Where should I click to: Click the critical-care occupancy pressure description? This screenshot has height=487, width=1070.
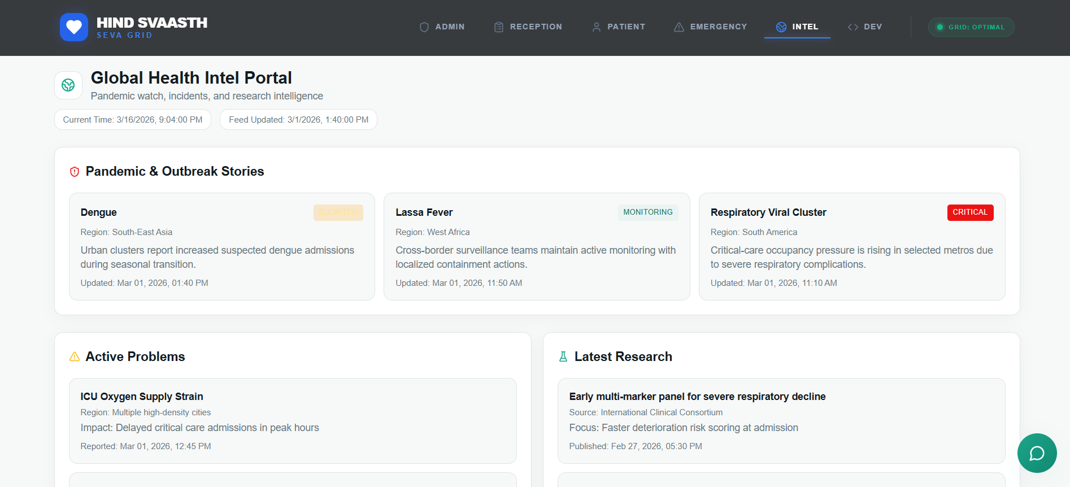click(851, 257)
